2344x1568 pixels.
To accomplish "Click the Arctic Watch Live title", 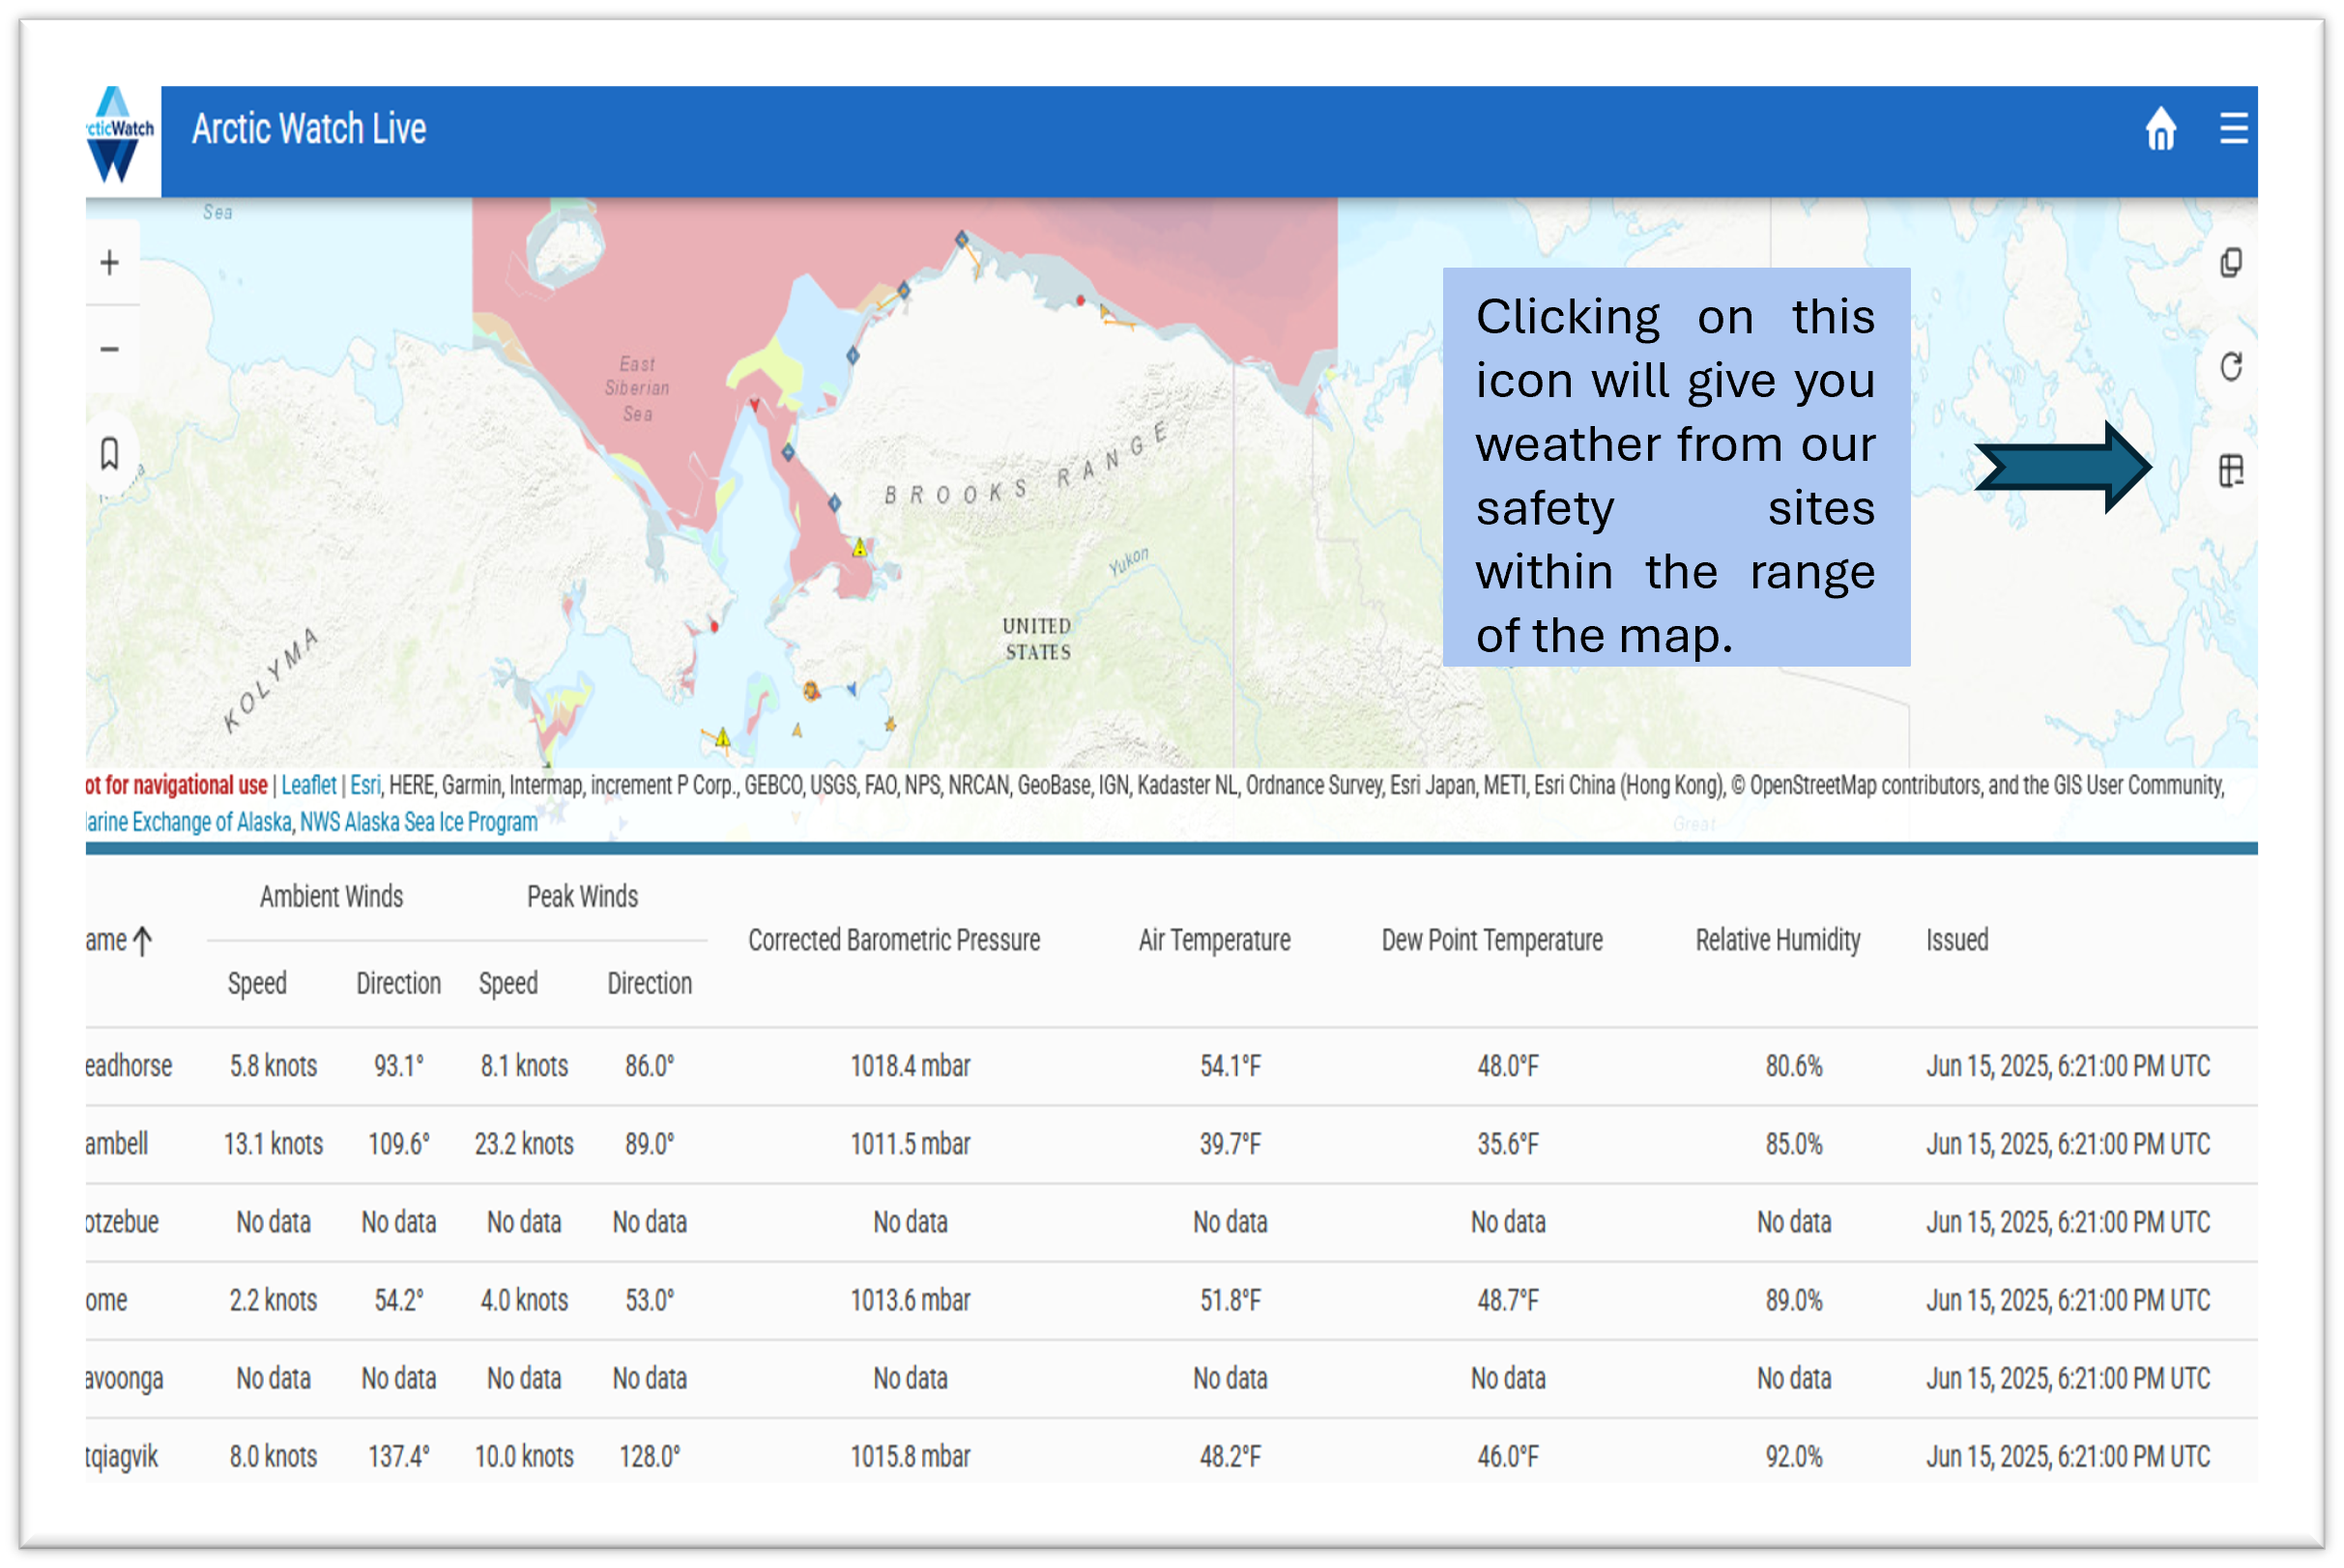I will pyautogui.click(x=309, y=129).
